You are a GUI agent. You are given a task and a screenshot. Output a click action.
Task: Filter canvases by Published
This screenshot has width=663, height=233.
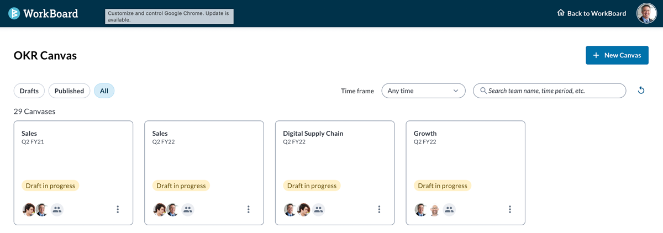[x=69, y=91]
